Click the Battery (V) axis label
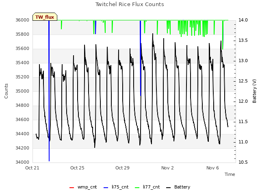The width and height of the screenshot is (260, 195). (x=254, y=91)
